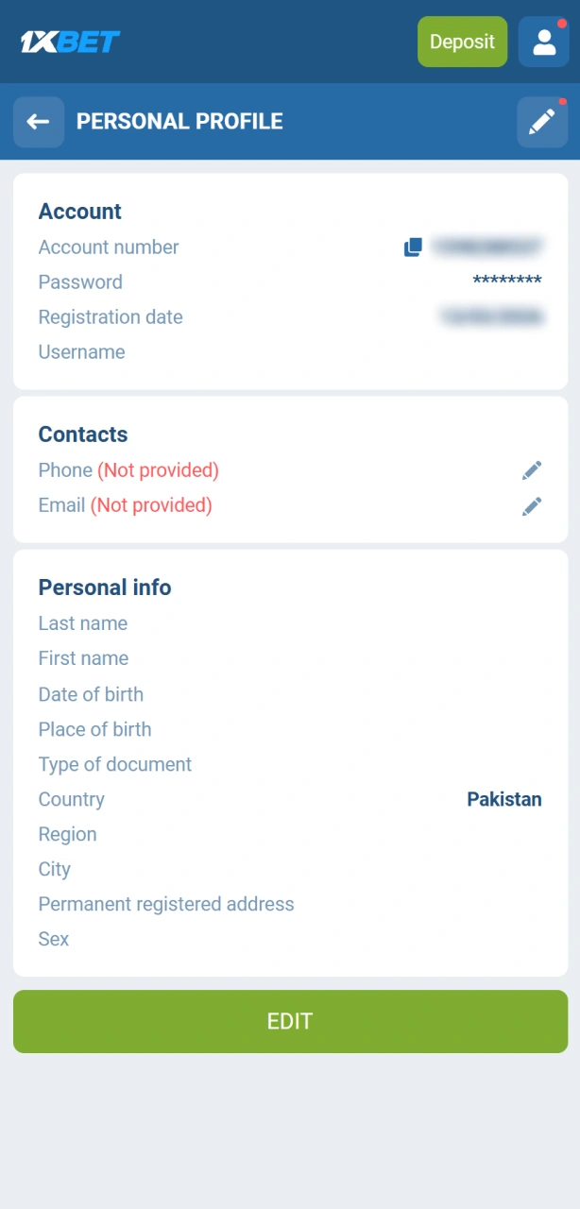Tap Email (Not provided) to add an email
This screenshot has width=580, height=1209.
click(x=123, y=505)
